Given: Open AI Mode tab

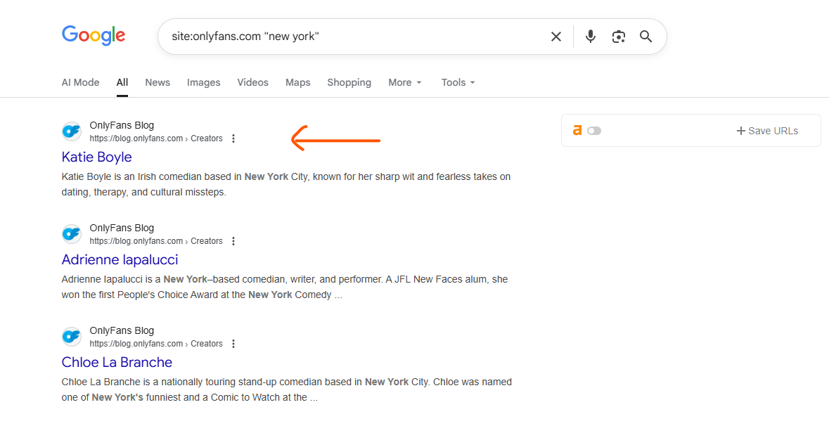Looking at the screenshot, I should pyautogui.click(x=80, y=82).
